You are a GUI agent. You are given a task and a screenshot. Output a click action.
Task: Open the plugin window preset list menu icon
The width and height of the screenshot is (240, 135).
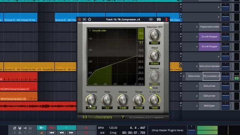(x=84, y=19)
